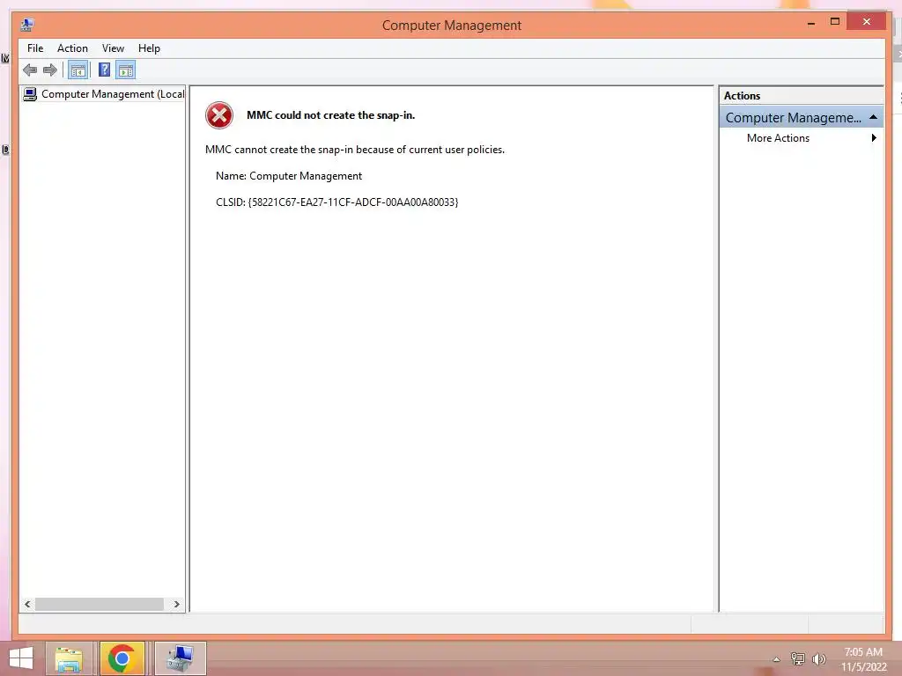902x676 pixels.
Task: Click the tree pane scrollbar right arrow
Action: coord(176,604)
